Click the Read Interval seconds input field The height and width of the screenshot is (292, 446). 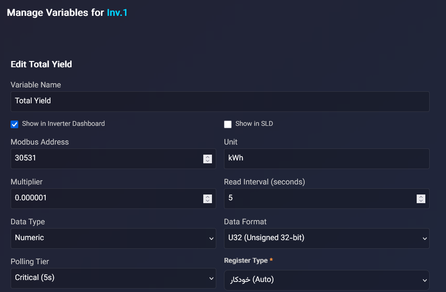(x=319, y=198)
